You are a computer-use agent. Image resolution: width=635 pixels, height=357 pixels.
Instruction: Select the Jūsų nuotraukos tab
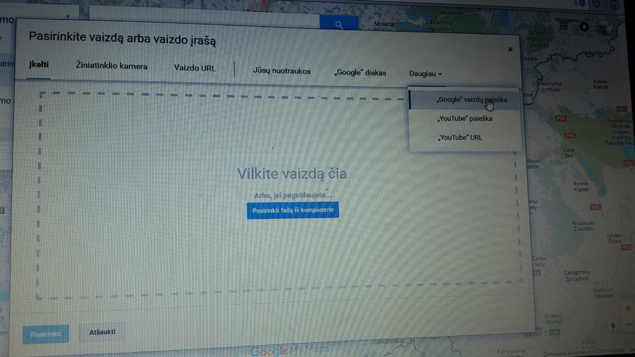[x=282, y=71]
